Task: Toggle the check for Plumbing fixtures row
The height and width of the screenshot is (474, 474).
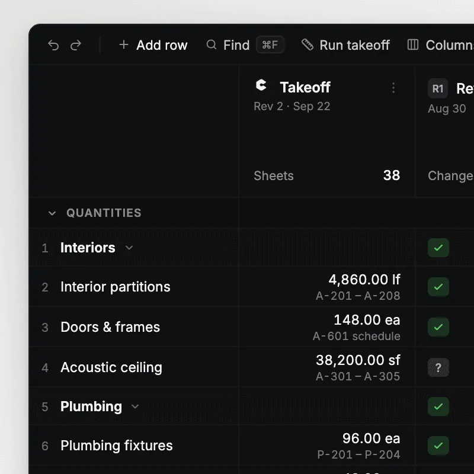Action: pos(438,446)
